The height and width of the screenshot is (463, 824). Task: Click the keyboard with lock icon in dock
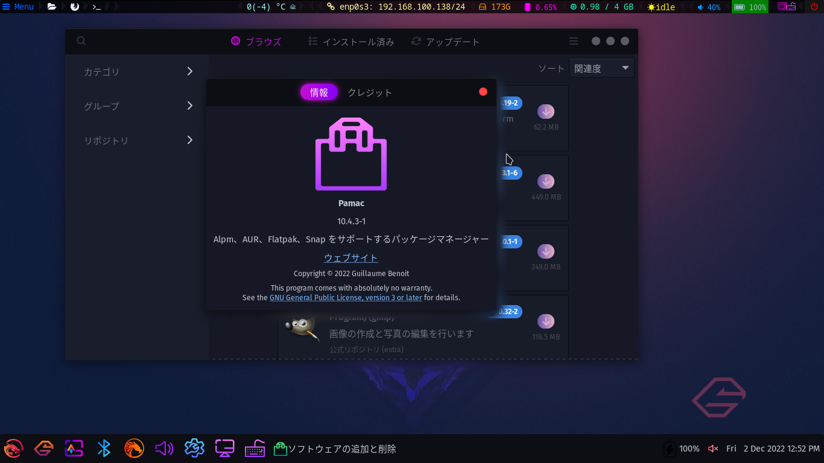(255, 449)
